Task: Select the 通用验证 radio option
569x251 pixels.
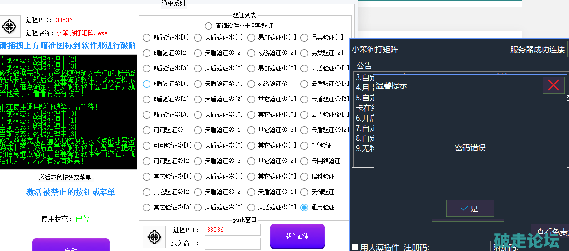Action: click(x=304, y=208)
